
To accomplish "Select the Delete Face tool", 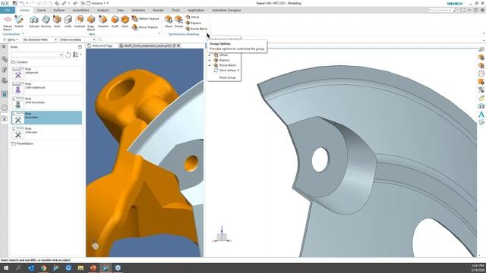I will (x=179, y=22).
